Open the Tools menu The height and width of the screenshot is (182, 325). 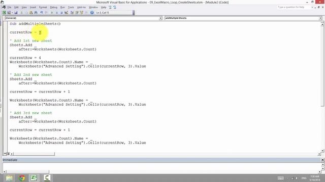click(71, 7)
